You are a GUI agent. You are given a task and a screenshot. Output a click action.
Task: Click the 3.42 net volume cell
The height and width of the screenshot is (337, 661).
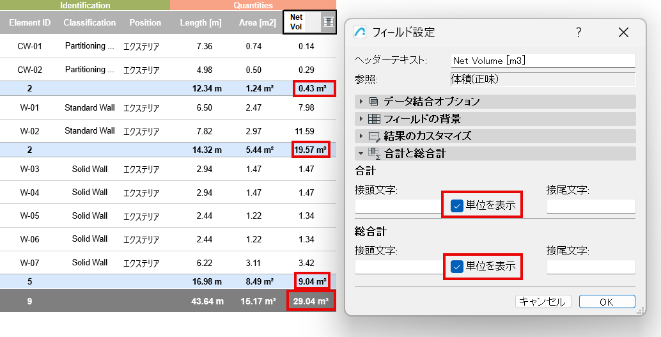click(x=306, y=263)
